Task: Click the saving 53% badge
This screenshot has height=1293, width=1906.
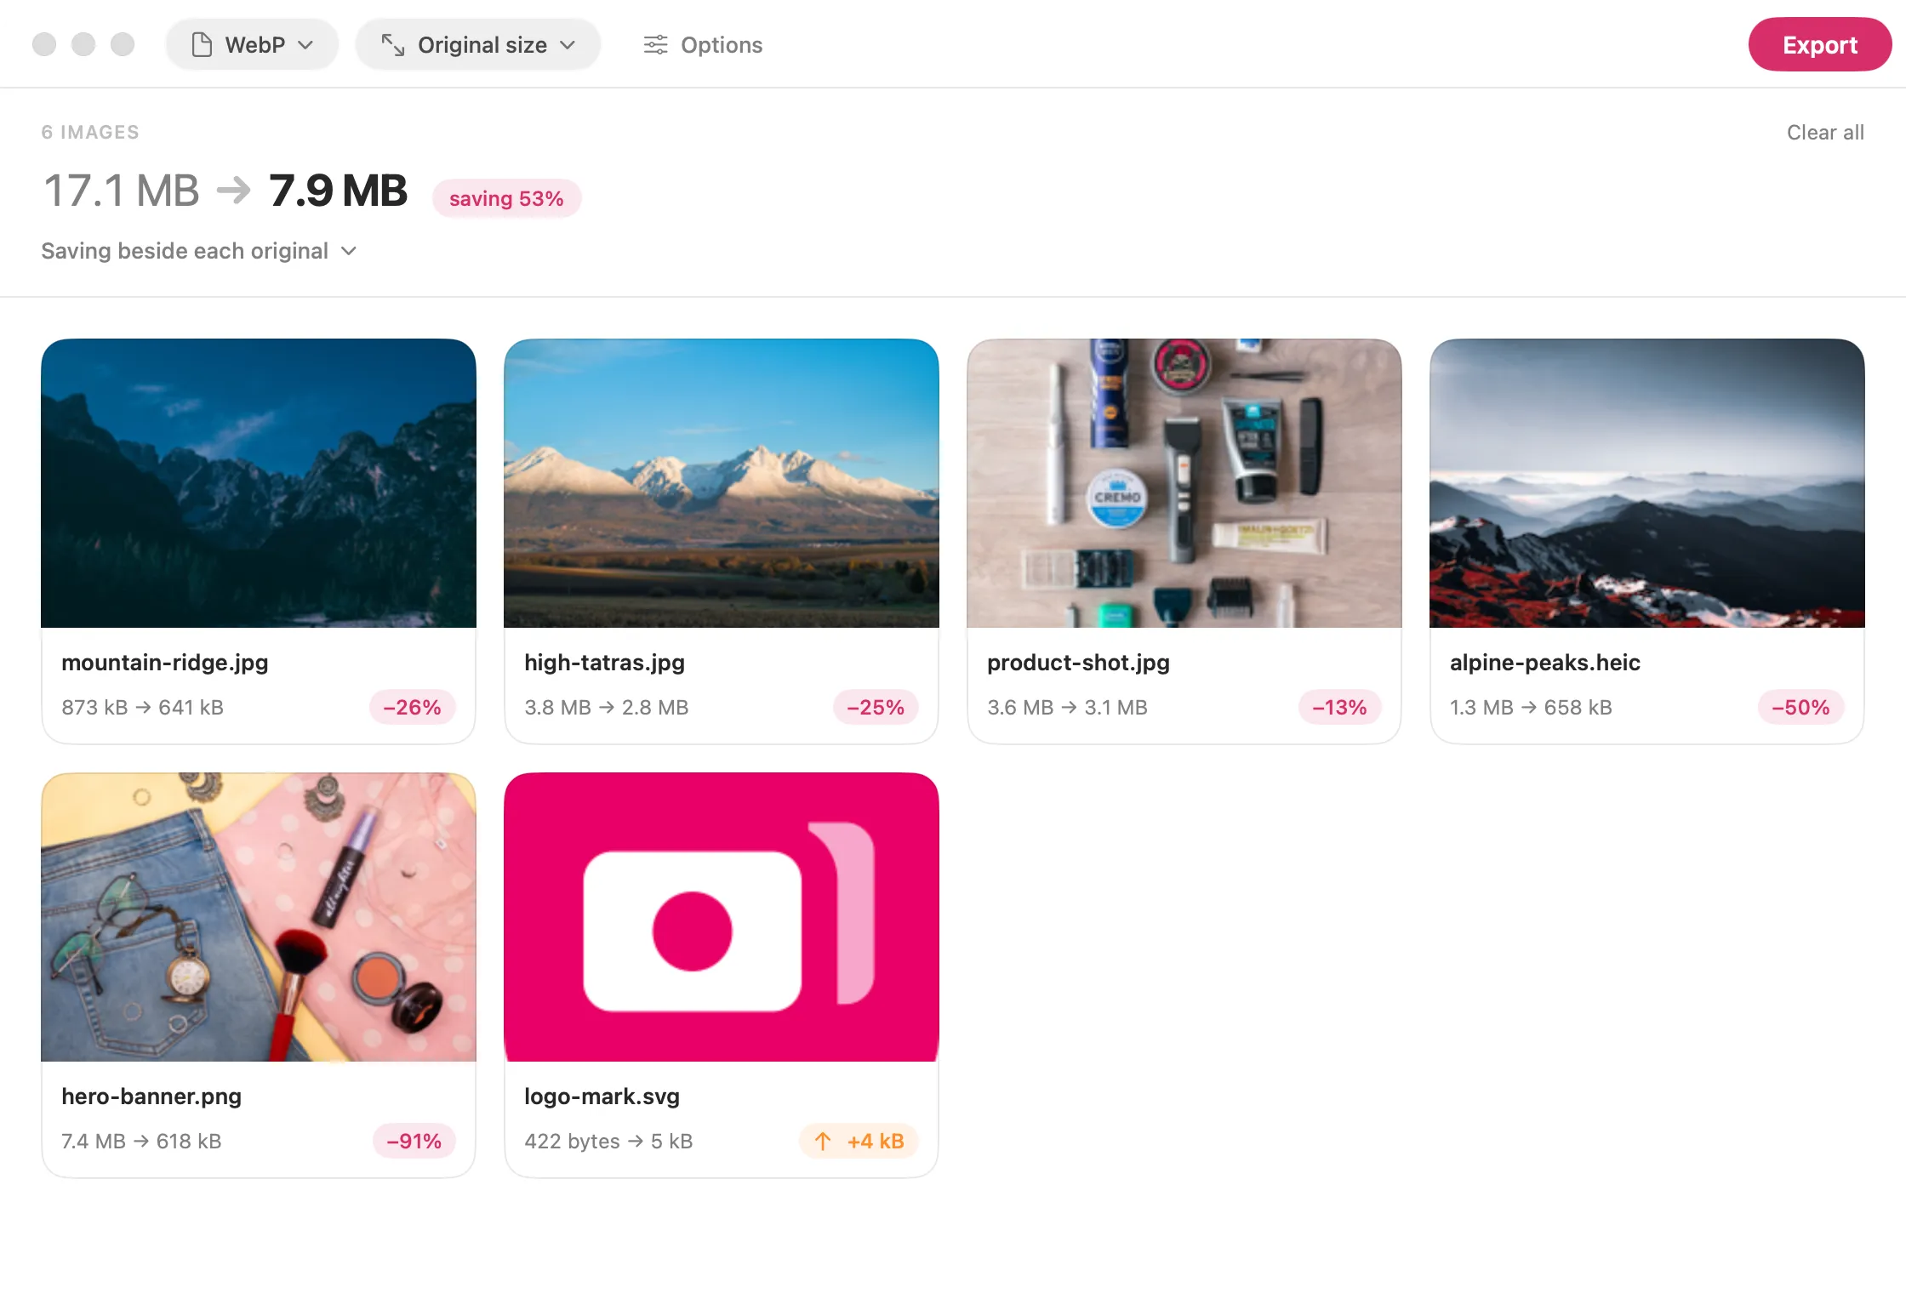Action: click(506, 198)
